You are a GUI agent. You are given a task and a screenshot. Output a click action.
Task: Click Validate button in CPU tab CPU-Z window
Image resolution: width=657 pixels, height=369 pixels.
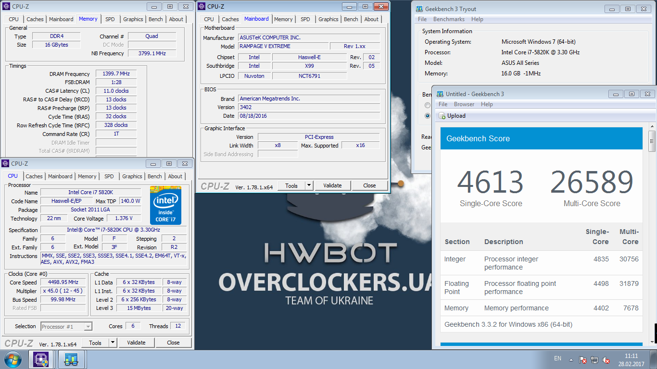pos(136,343)
